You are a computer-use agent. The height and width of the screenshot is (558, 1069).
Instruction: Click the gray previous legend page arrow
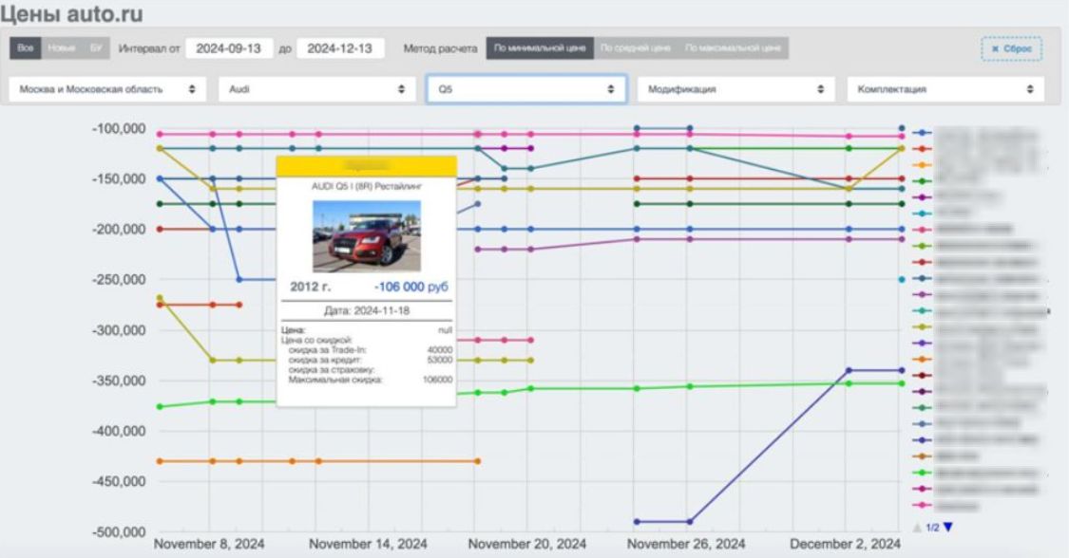point(916,528)
